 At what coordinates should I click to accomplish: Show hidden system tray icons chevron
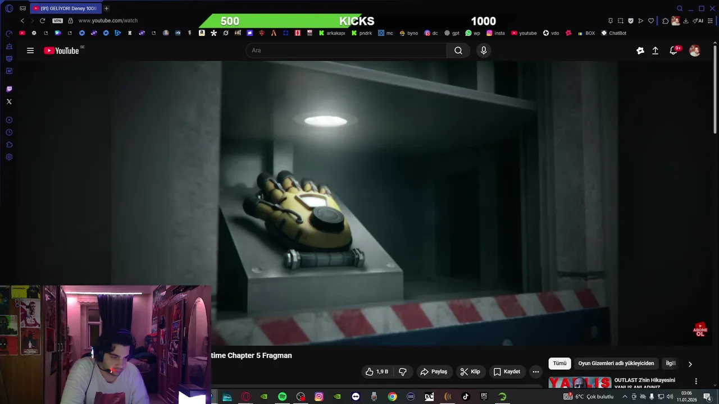(625, 397)
